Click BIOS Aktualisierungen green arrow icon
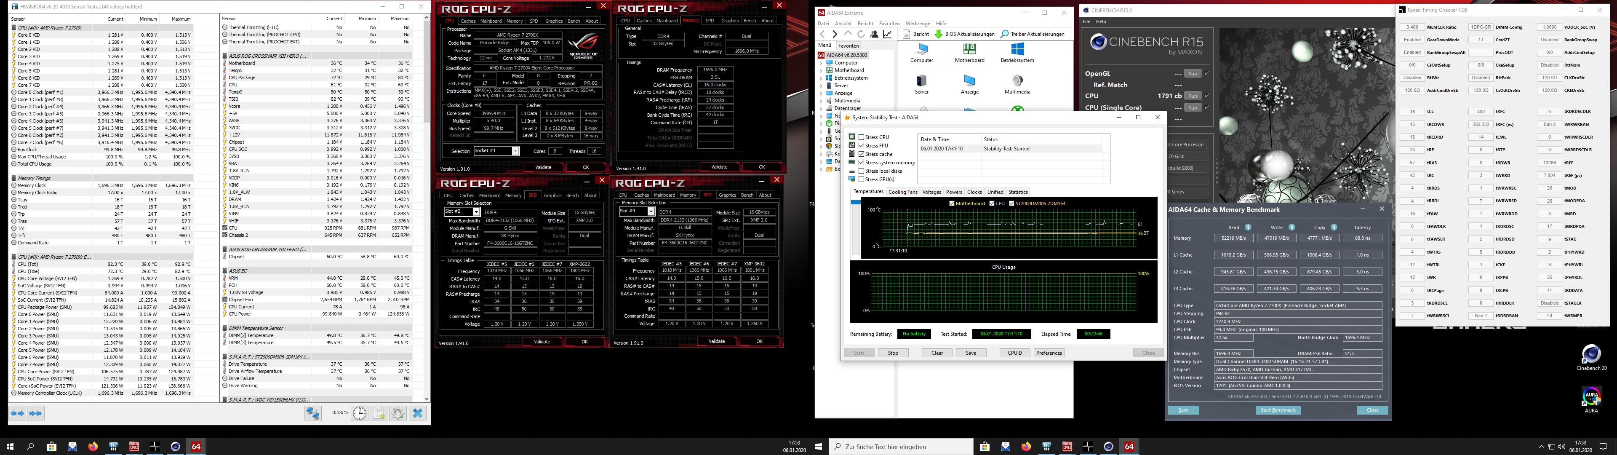This screenshot has width=1617, height=455. (x=939, y=34)
